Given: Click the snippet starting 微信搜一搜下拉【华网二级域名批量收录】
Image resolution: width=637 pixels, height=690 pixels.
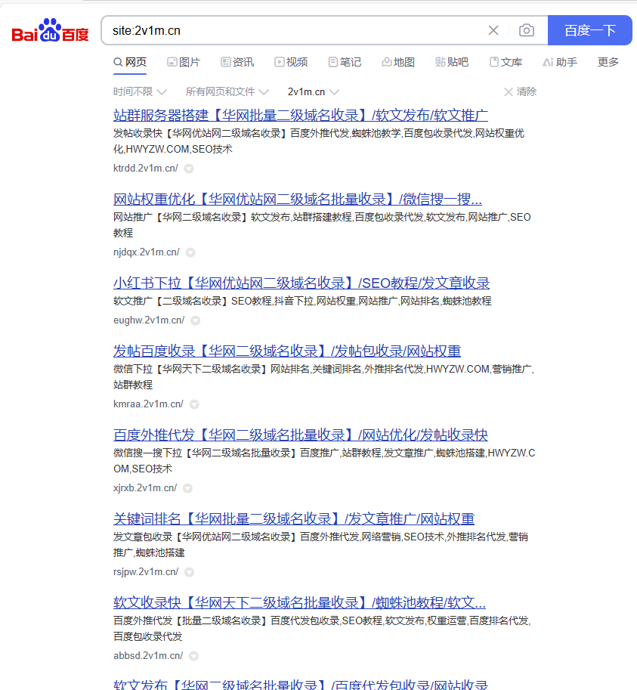Looking at the screenshot, I should pos(324,461).
